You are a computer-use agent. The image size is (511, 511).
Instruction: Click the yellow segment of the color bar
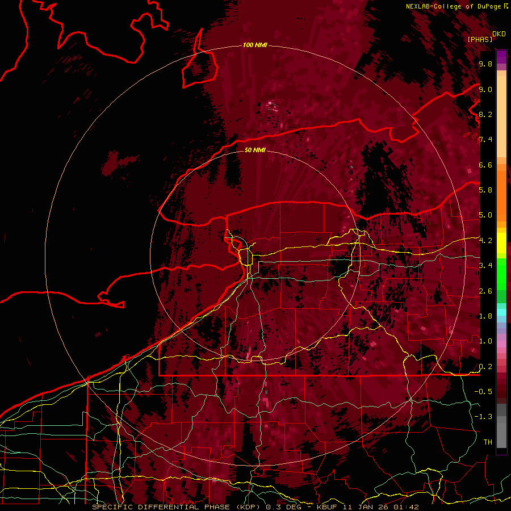(501, 243)
